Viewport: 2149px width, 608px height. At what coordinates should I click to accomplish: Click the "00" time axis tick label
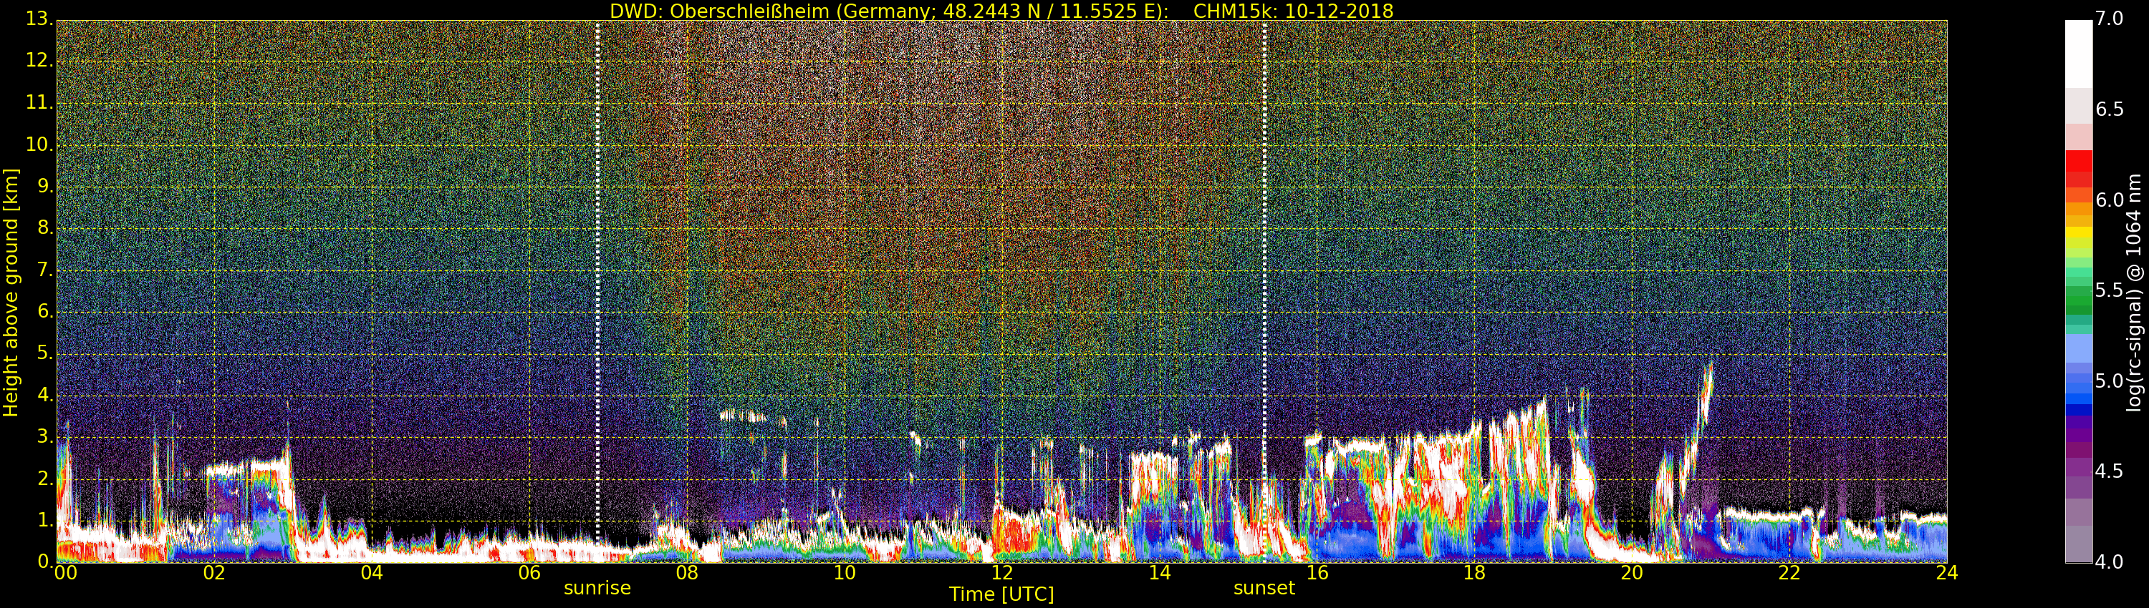click(65, 573)
